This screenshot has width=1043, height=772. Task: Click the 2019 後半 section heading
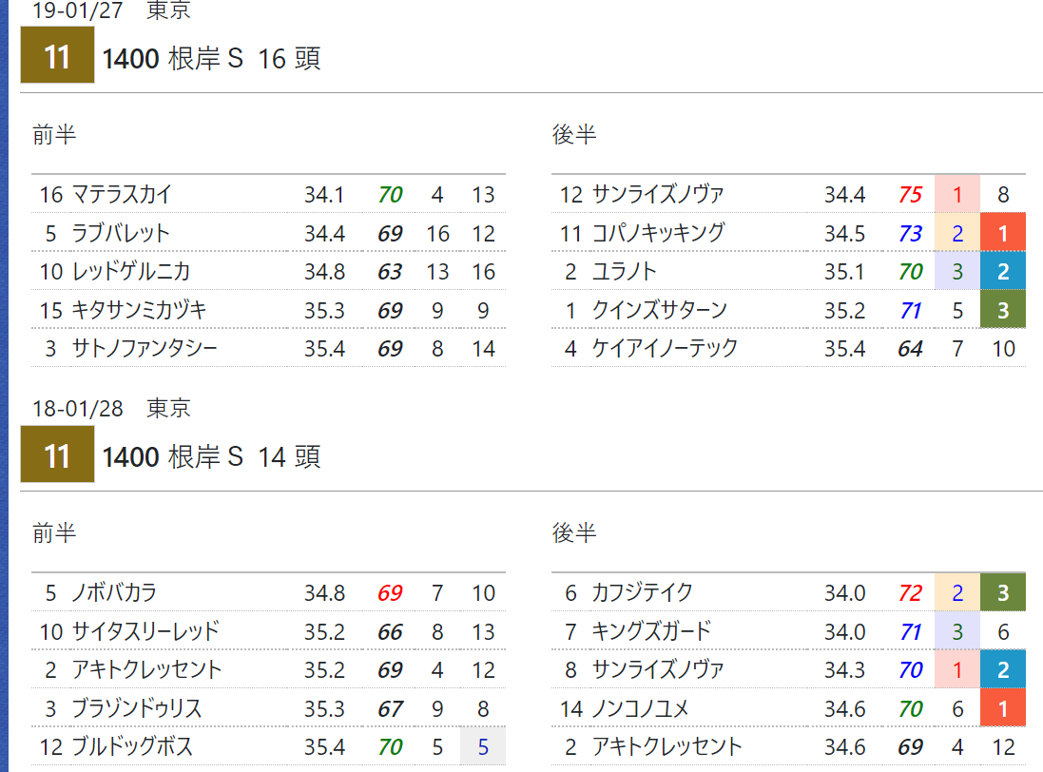pyautogui.click(x=574, y=134)
